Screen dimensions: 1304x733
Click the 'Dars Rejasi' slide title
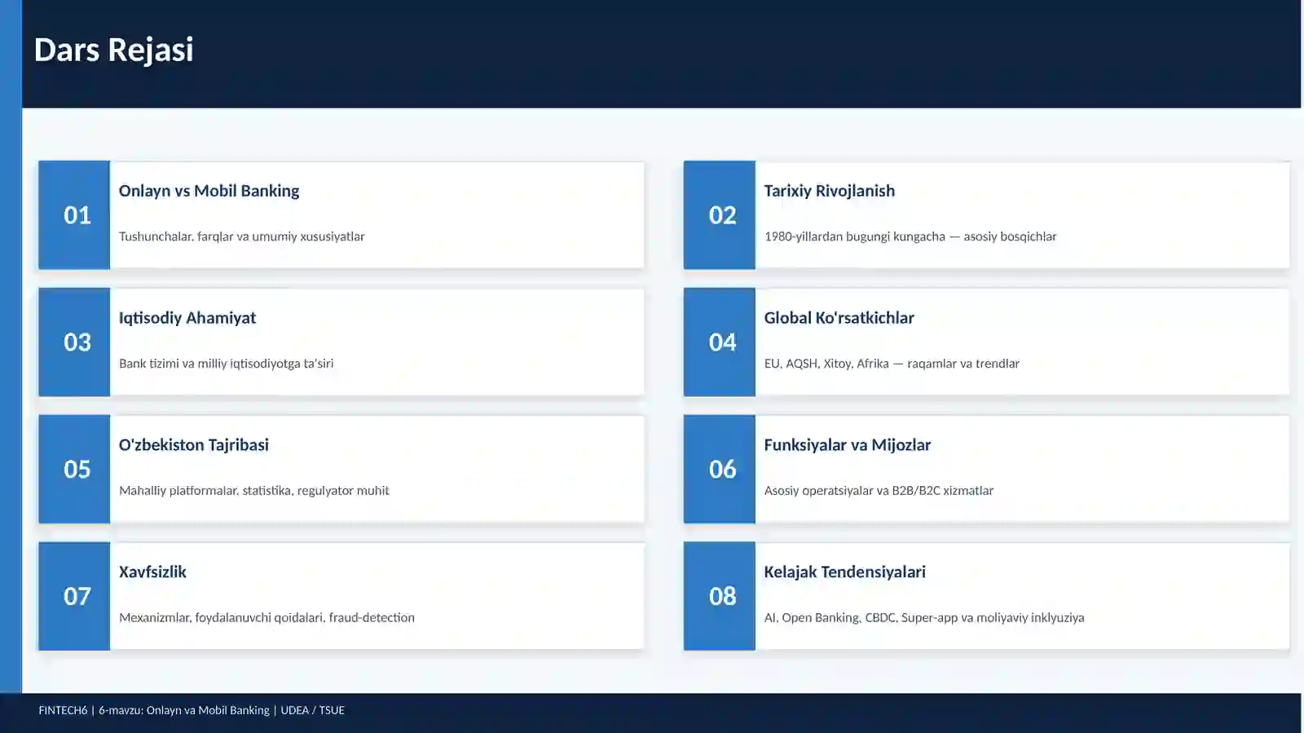114,50
